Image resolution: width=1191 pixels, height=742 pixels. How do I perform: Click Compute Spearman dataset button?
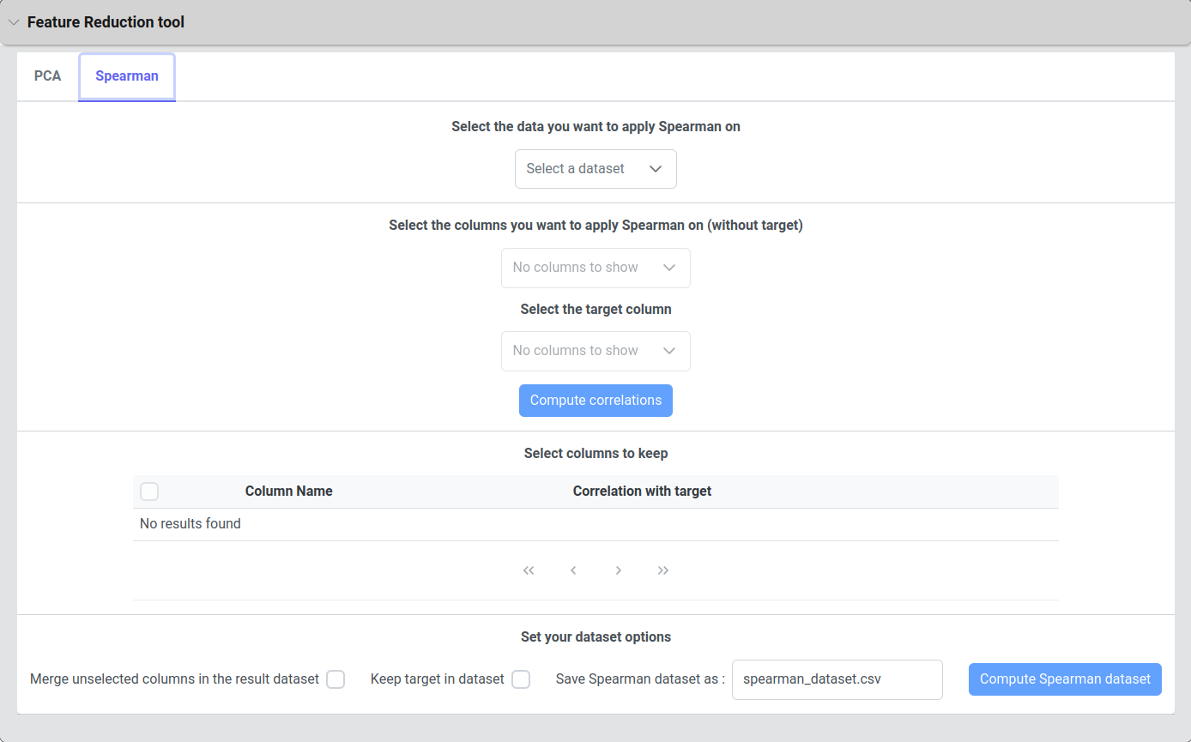[1065, 679]
